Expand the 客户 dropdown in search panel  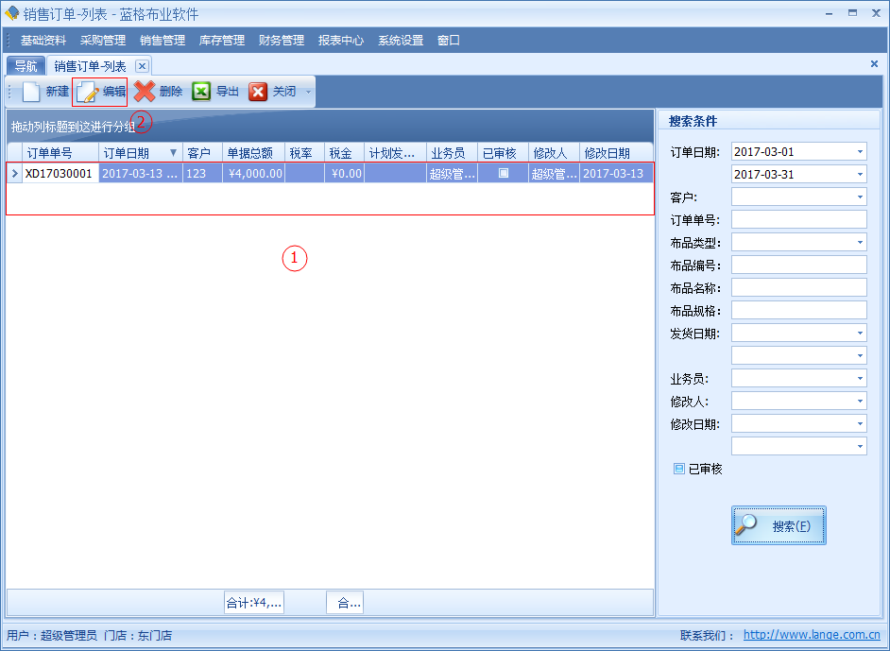[860, 197]
